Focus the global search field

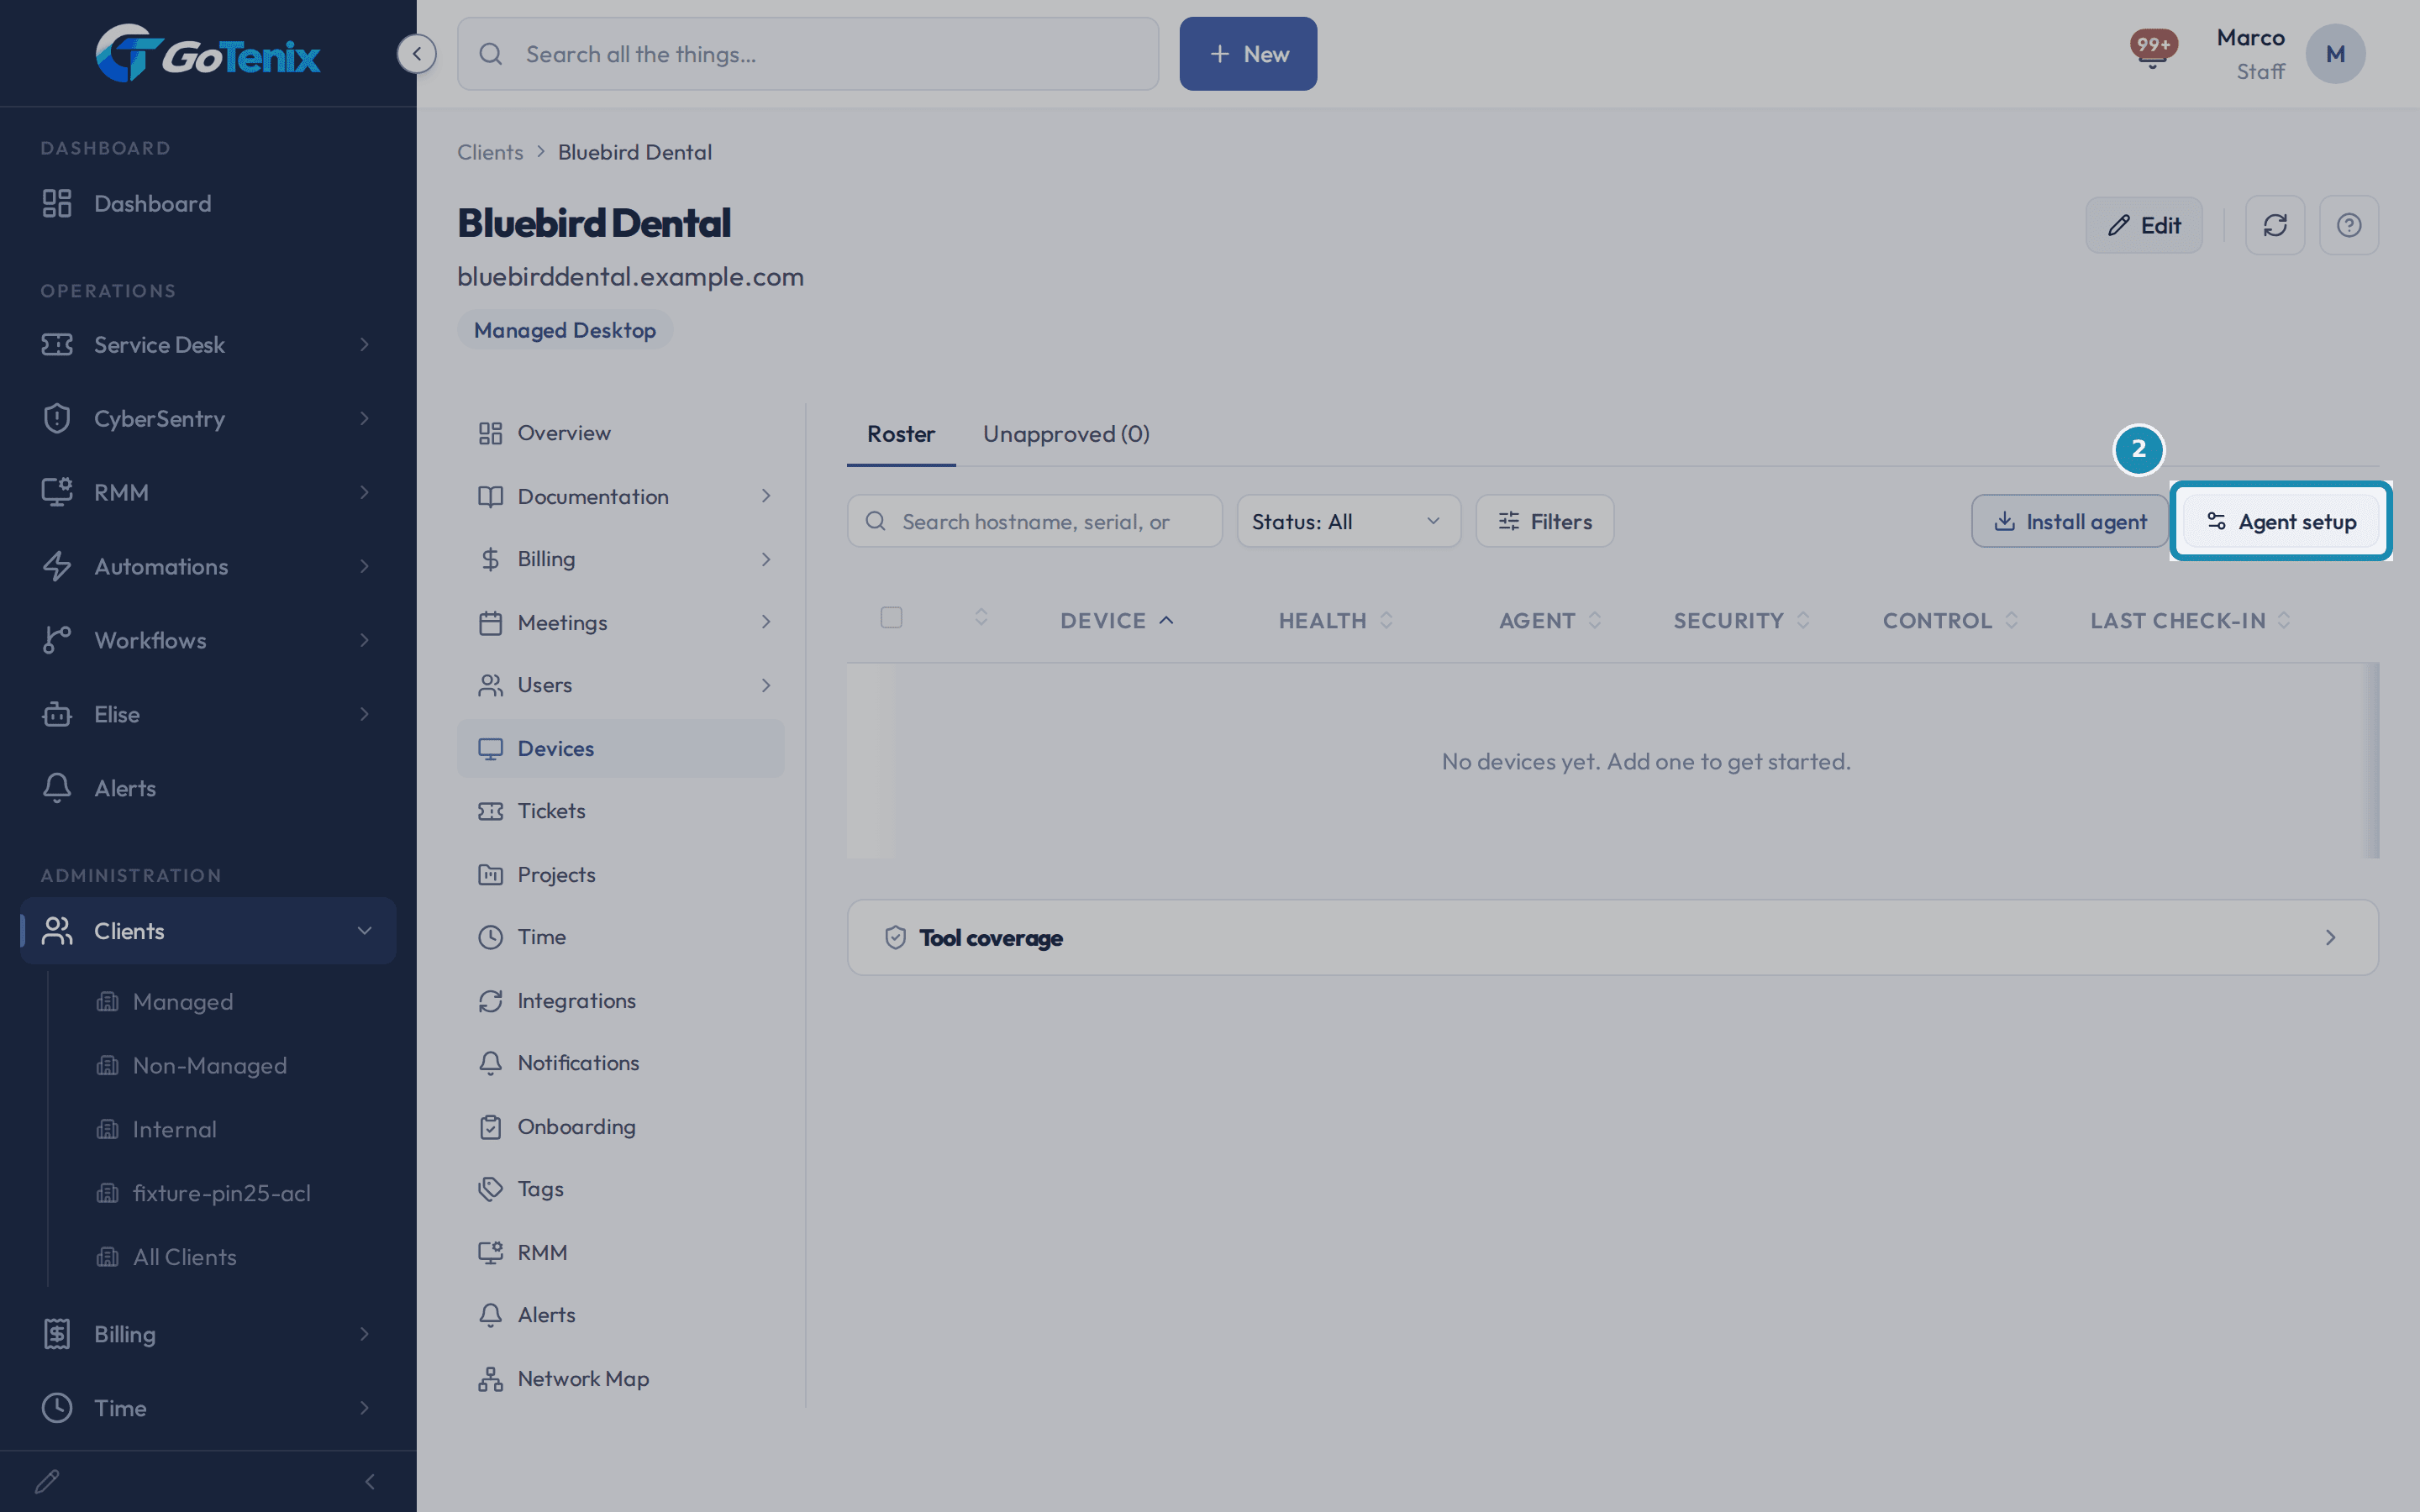pyautogui.click(x=808, y=54)
